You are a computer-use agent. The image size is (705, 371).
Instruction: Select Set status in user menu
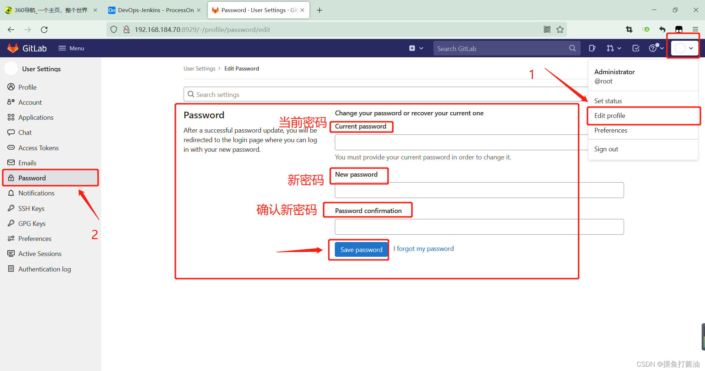(643, 101)
